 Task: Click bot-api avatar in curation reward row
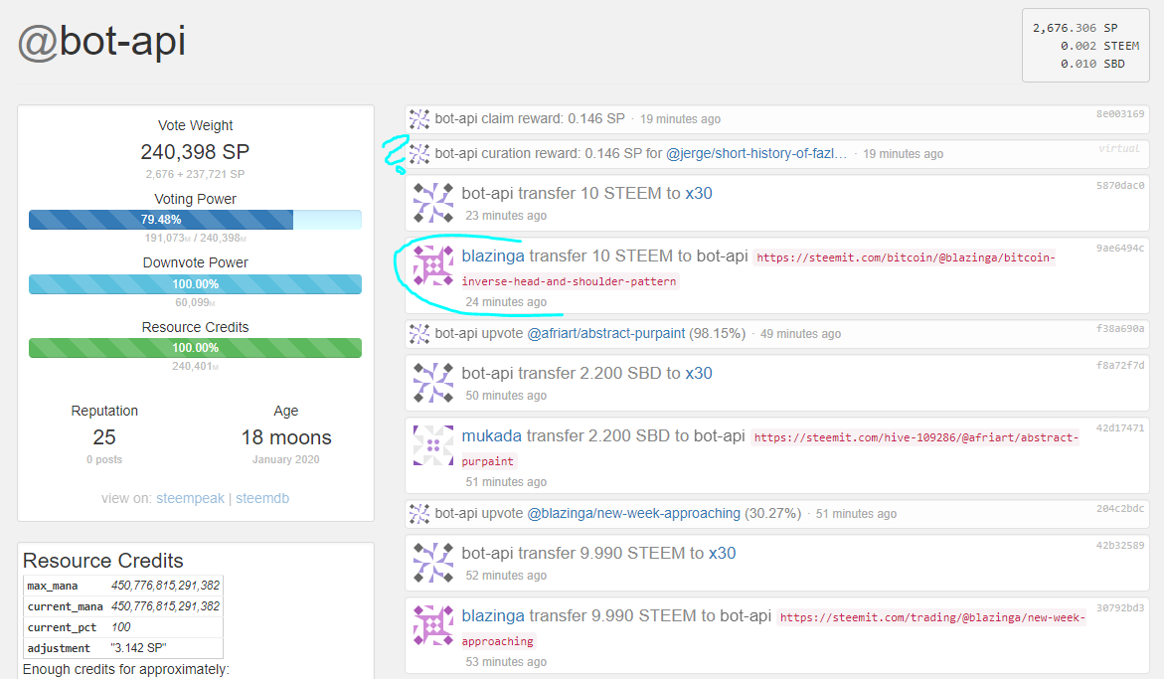click(x=419, y=154)
